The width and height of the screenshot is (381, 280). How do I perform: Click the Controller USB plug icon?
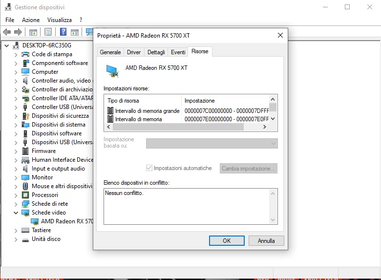pyautogui.click(x=25, y=107)
